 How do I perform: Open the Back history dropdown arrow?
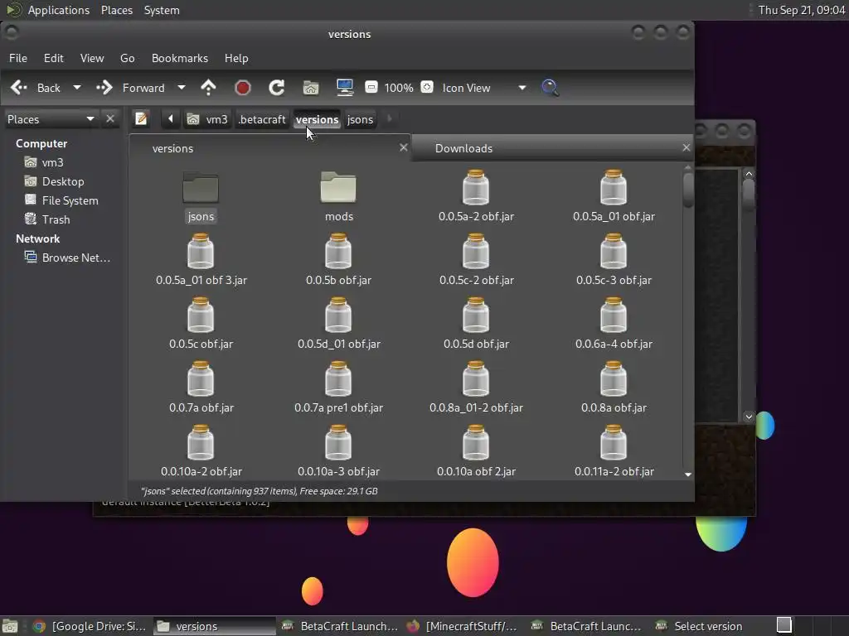coord(77,88)
